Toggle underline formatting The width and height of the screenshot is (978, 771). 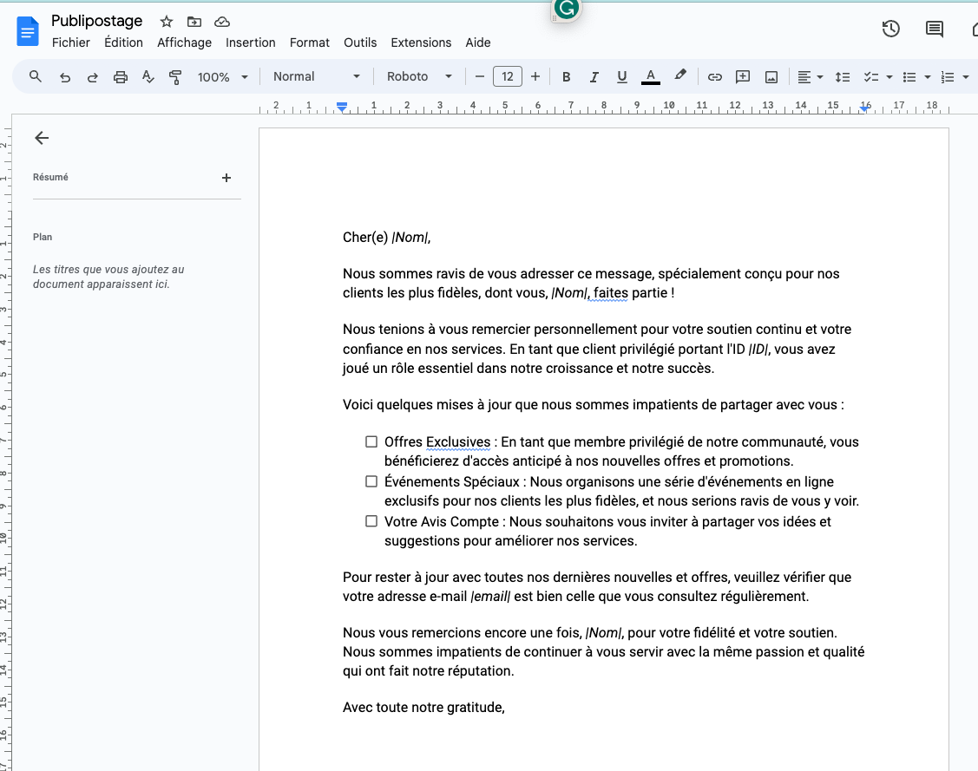(622, 76)
